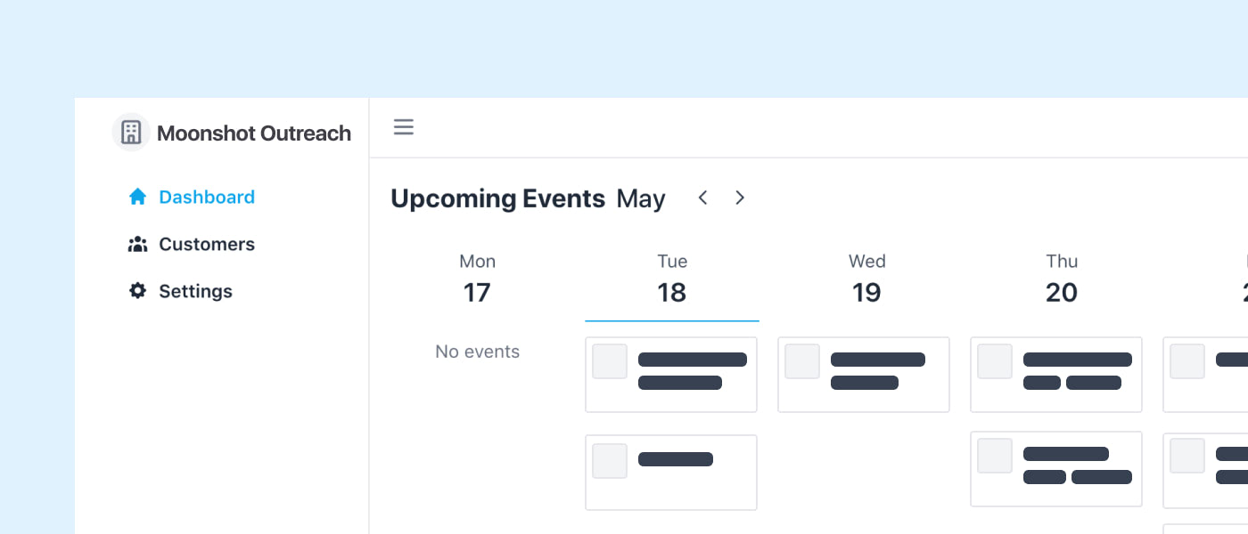Open the Settings menu item
The width and height of the screenshot is (1248, 534).
point(195,291)
